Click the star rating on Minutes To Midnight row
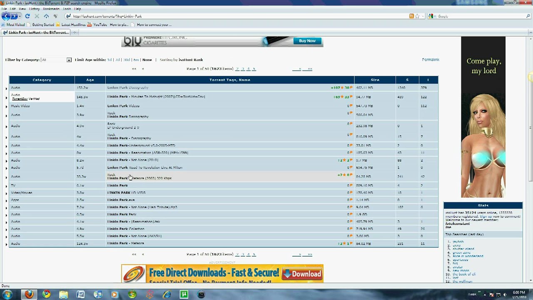Image resolution: width=533 pixels, height=300 pixels. coord(343,97)
